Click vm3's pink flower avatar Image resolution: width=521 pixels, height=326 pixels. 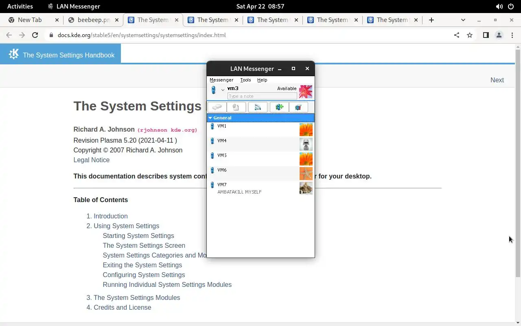[x=306, y=92]
